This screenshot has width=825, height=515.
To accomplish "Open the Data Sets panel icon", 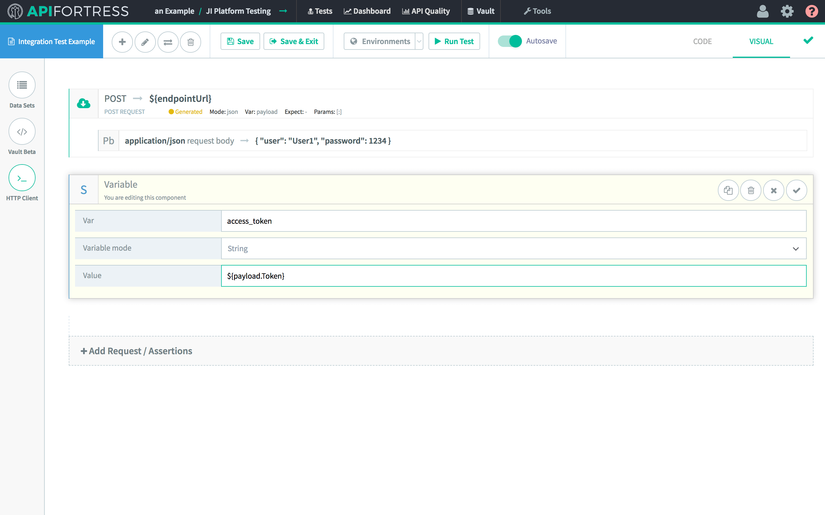I will point(22,85).
